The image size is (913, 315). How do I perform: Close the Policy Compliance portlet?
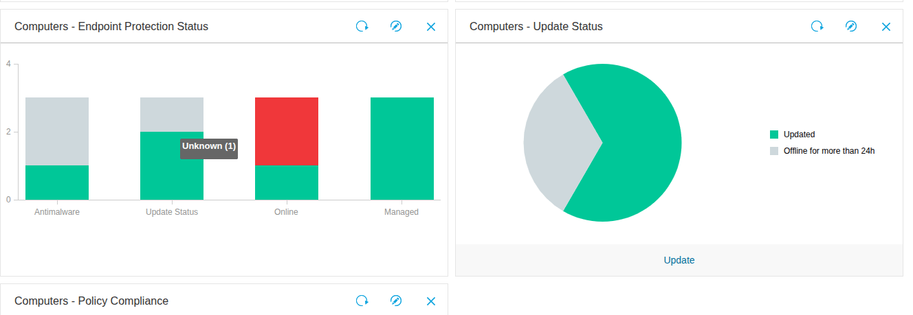pyautogui.click(x=431, y=301)
